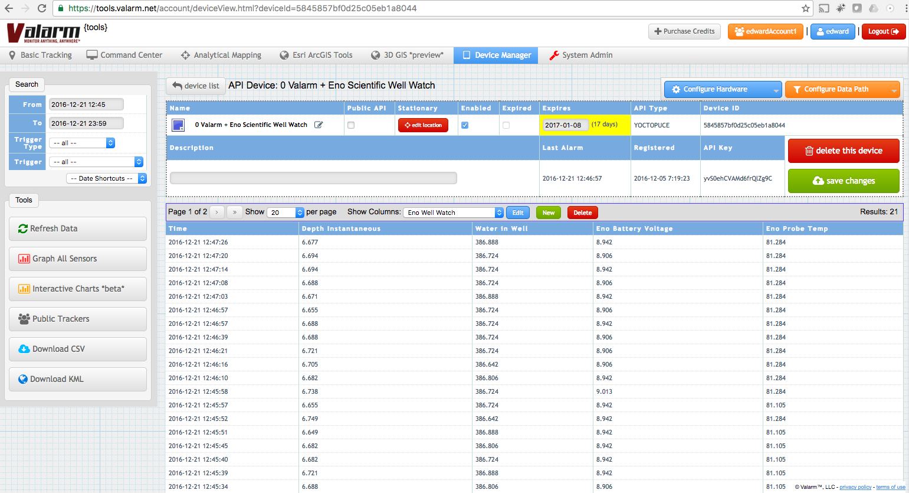Toggle the Enabled checkbox
This screenshot has width=909, height=493.
[465, 125]
